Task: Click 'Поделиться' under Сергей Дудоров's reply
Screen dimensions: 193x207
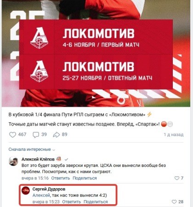Action: coord(96,202)
